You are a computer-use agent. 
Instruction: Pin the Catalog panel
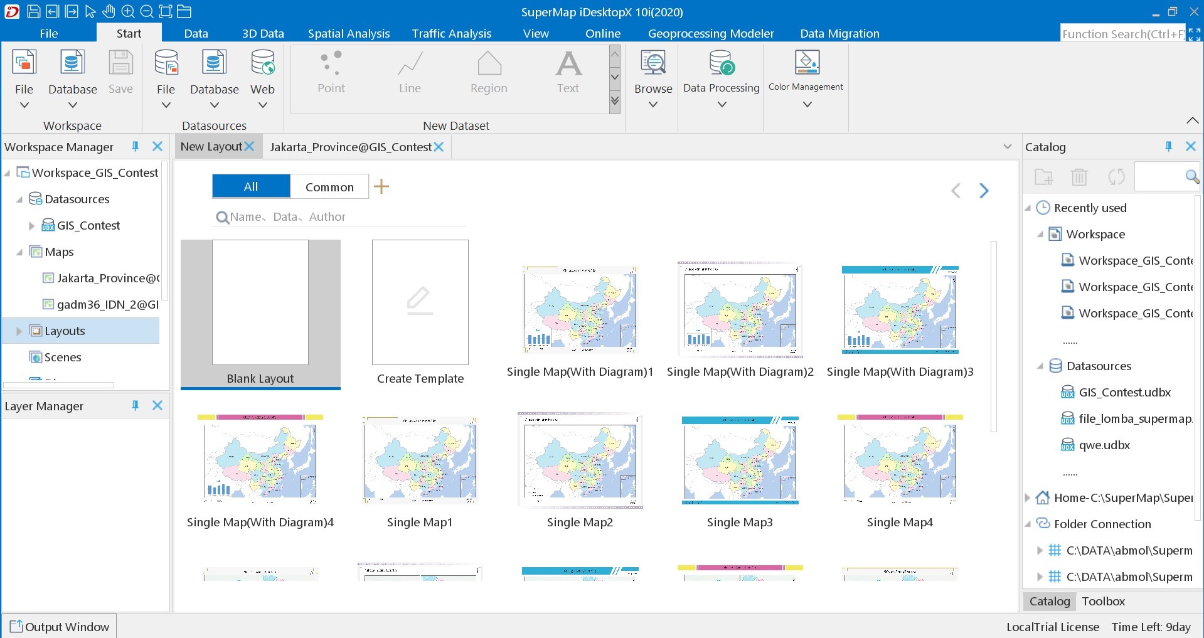click(x=1168, y=146)
